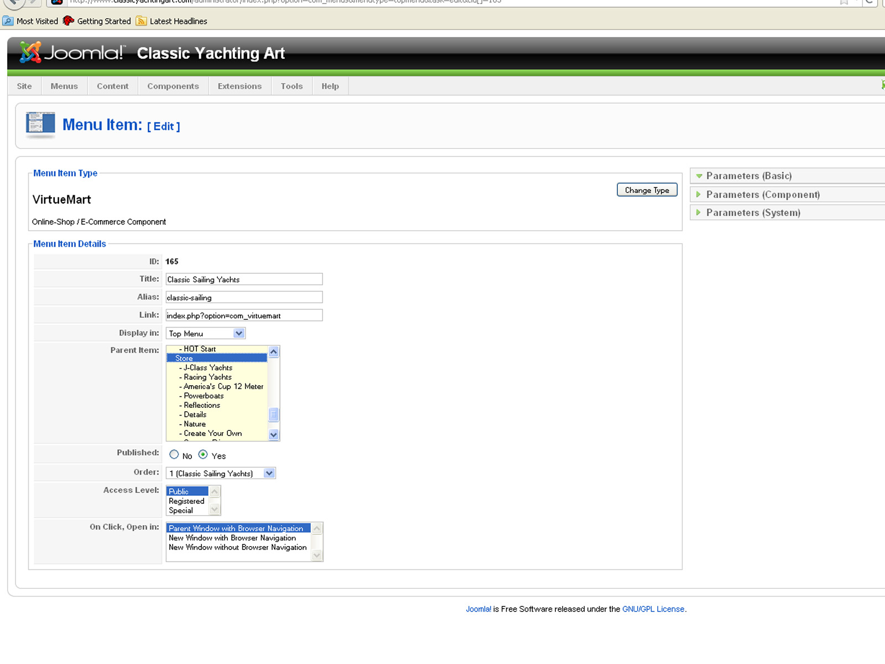The width and height of the screenshot is (885, 664).
Task: Click the Classic Yachting Art site title
Action: click(x=211, y=53)
